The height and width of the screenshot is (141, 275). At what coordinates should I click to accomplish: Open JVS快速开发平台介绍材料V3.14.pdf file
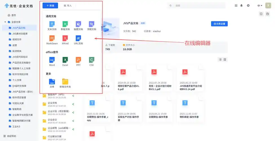point(191,79)
